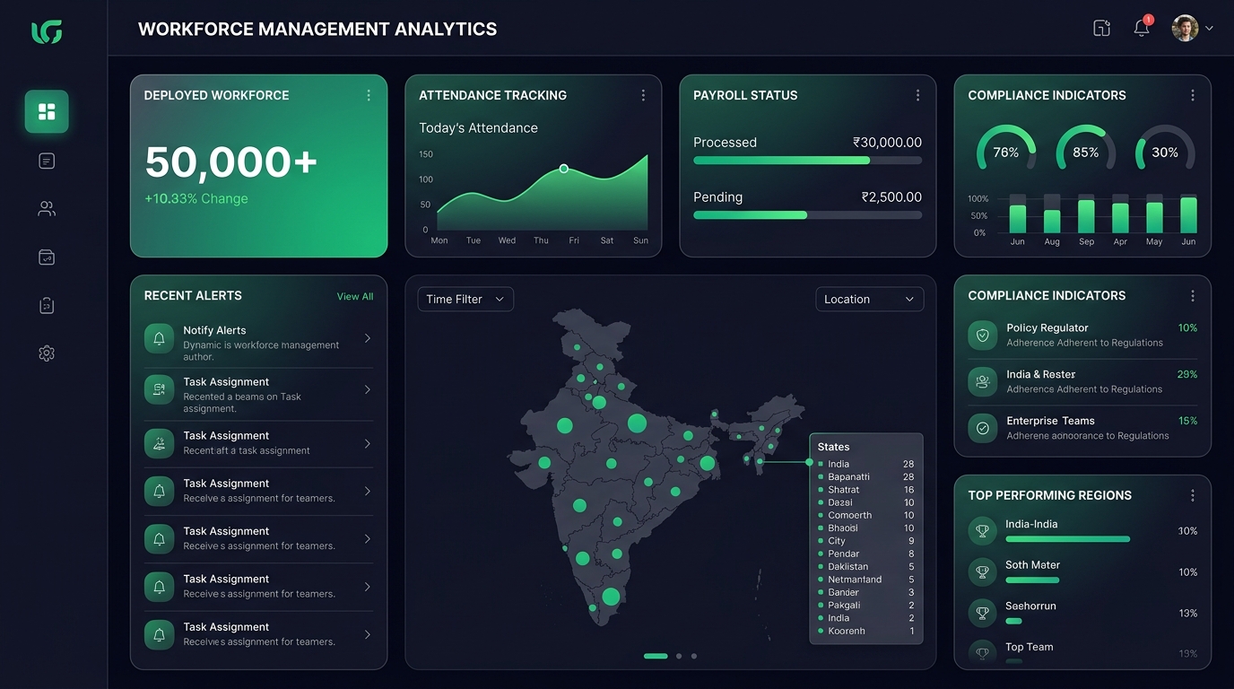This screenshot has height=689, width=1234.
Task: Click the Pending payroll progress bar
Action: (x=807, y=215)
